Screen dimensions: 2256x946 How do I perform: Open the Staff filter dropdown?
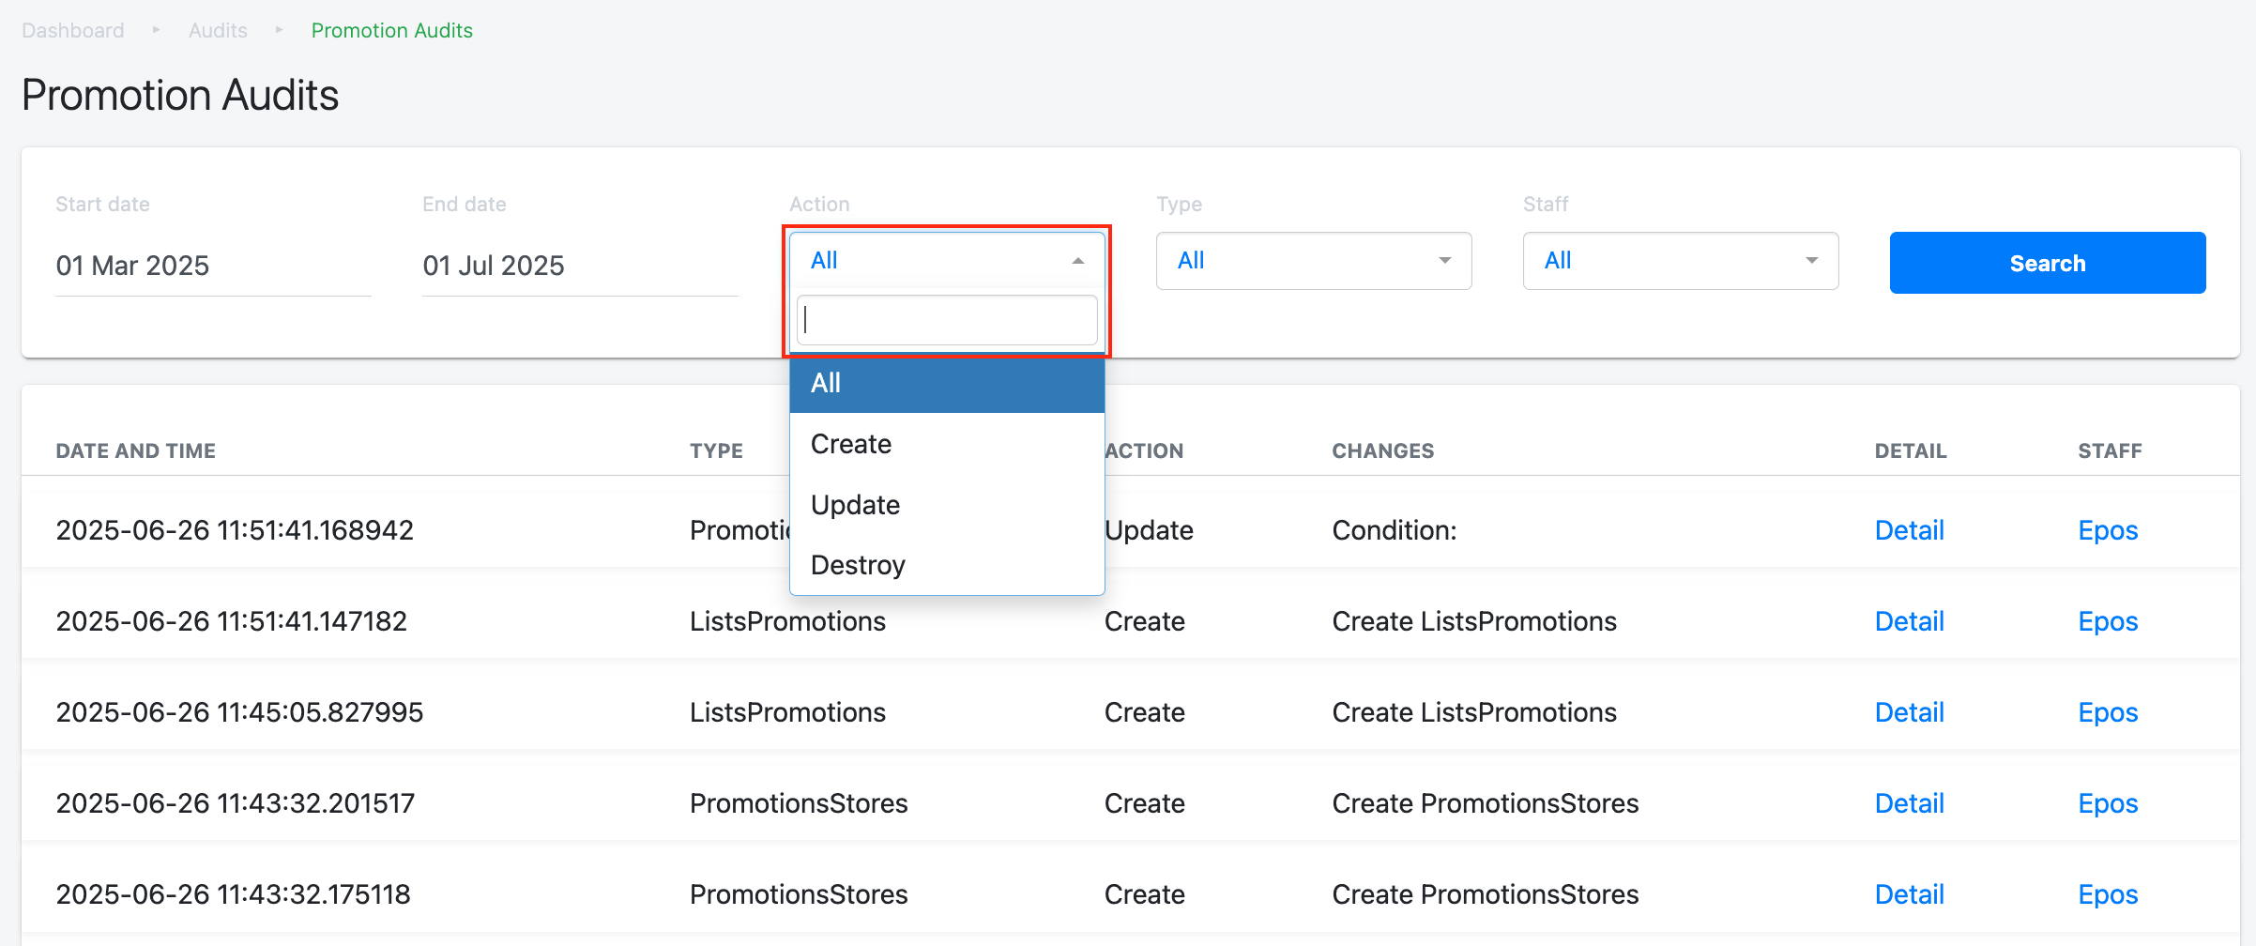pos(1680,261)
